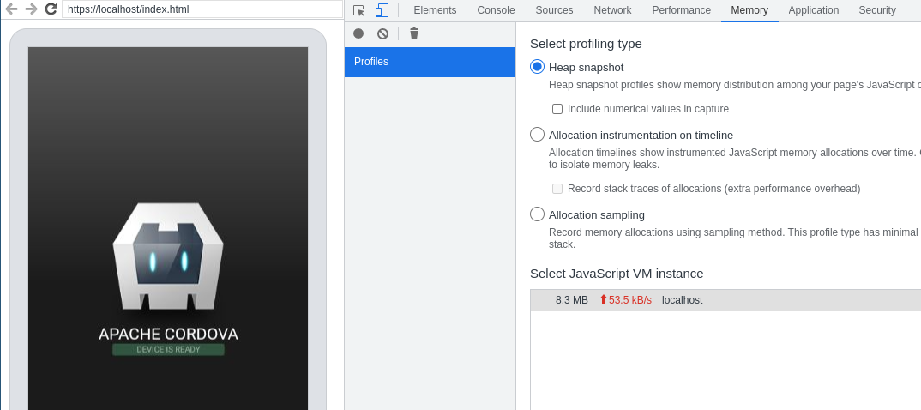
Task: Go forward with the browser forward arrow
Action: click(x=31, y=9)
